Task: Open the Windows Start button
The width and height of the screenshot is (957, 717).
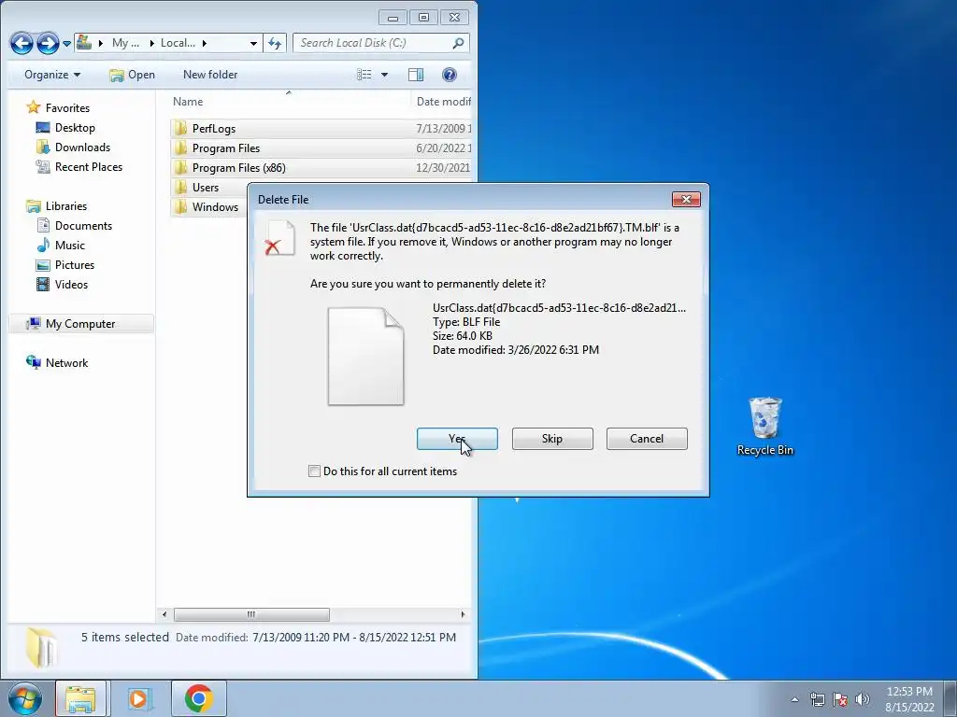Action: tap(25, 698)
